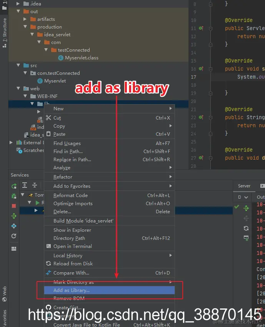Screen dimensions: 265x327
Task: Click the Myservlet.class file icon
Action: click(x=61, y=58)
